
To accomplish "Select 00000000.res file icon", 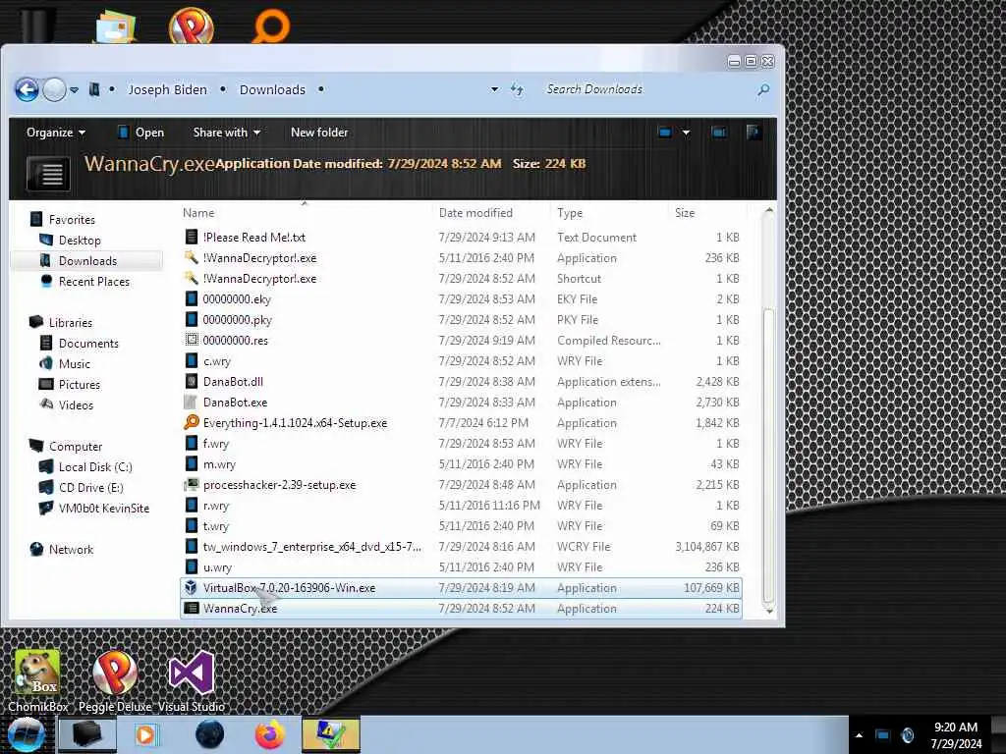I will pos(192,340).
